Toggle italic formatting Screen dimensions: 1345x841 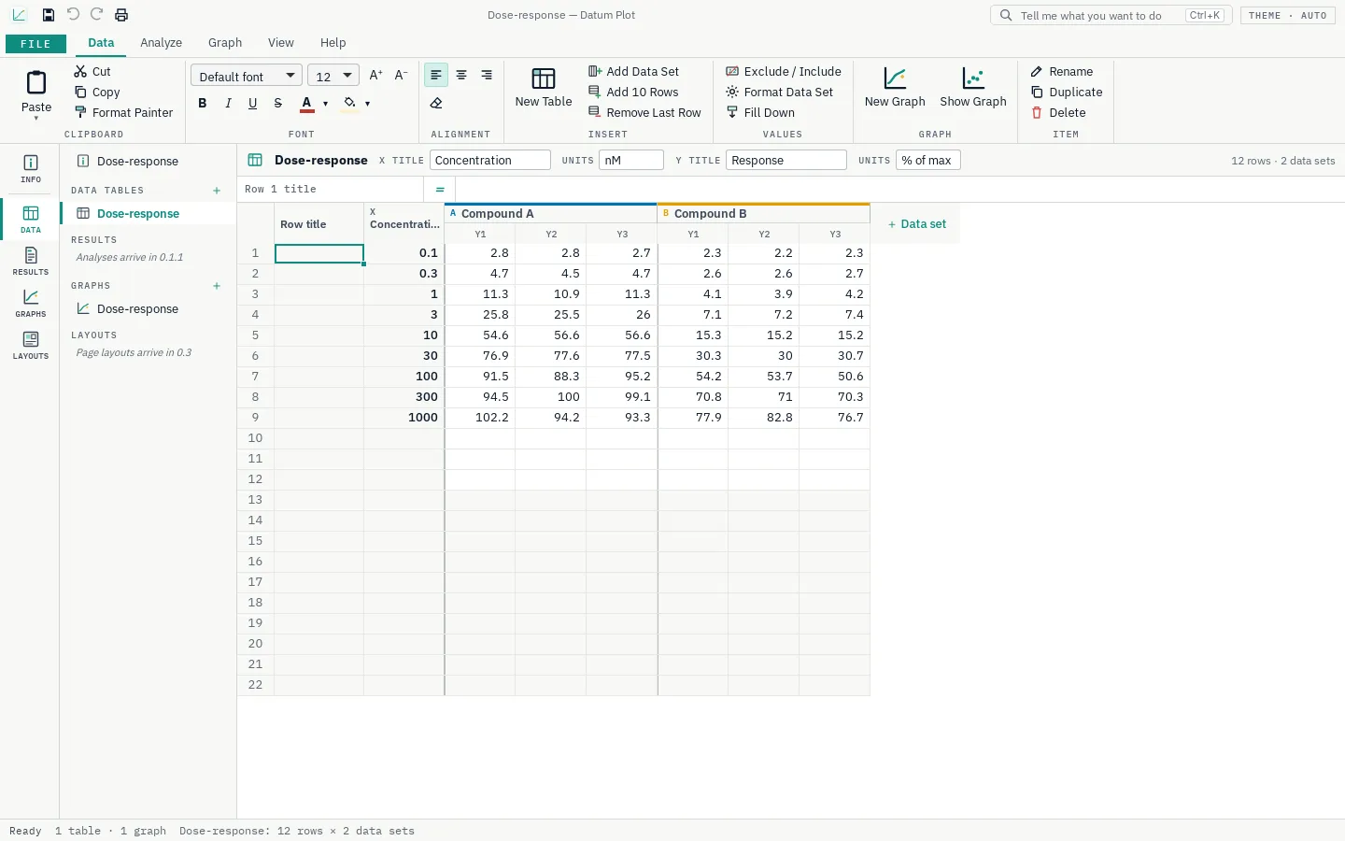coord(228,103)
